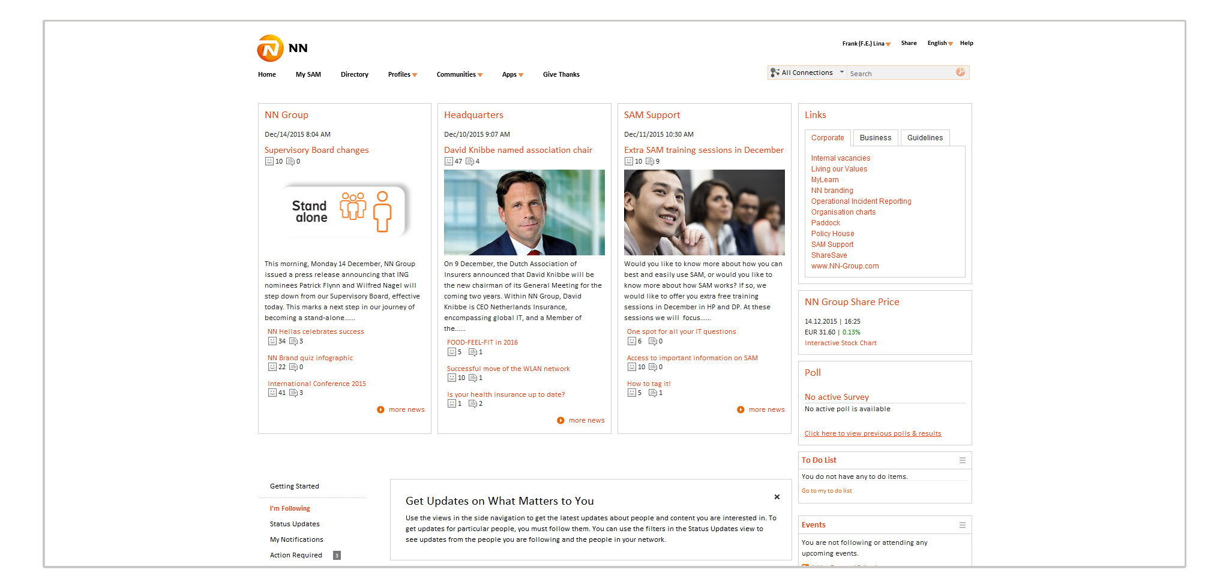Open the To Do List widget menu icon

click(963, 460)
